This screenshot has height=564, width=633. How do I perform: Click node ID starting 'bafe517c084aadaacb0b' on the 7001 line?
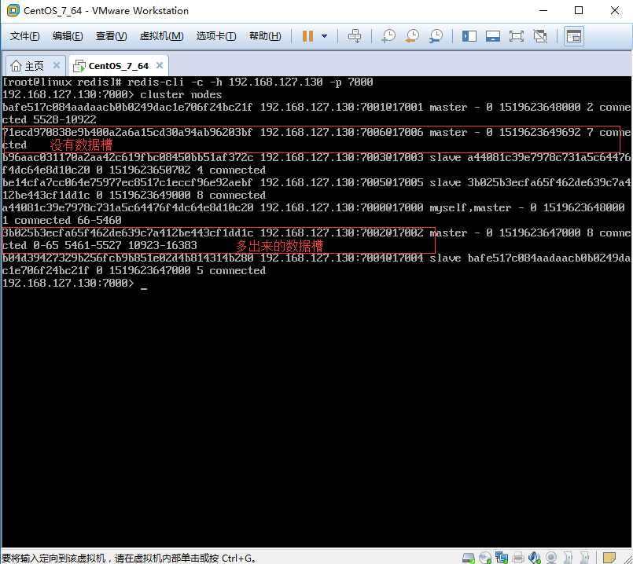pos(127,108)
